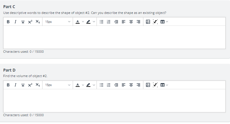
Task: Click Part D 'Characters used: 0 / 15000' text
Action: tap(24, 115)
